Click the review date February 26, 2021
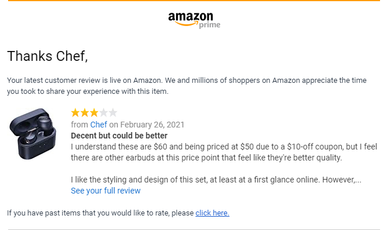This screenshot has height=230, width=387. coord(152,125)
